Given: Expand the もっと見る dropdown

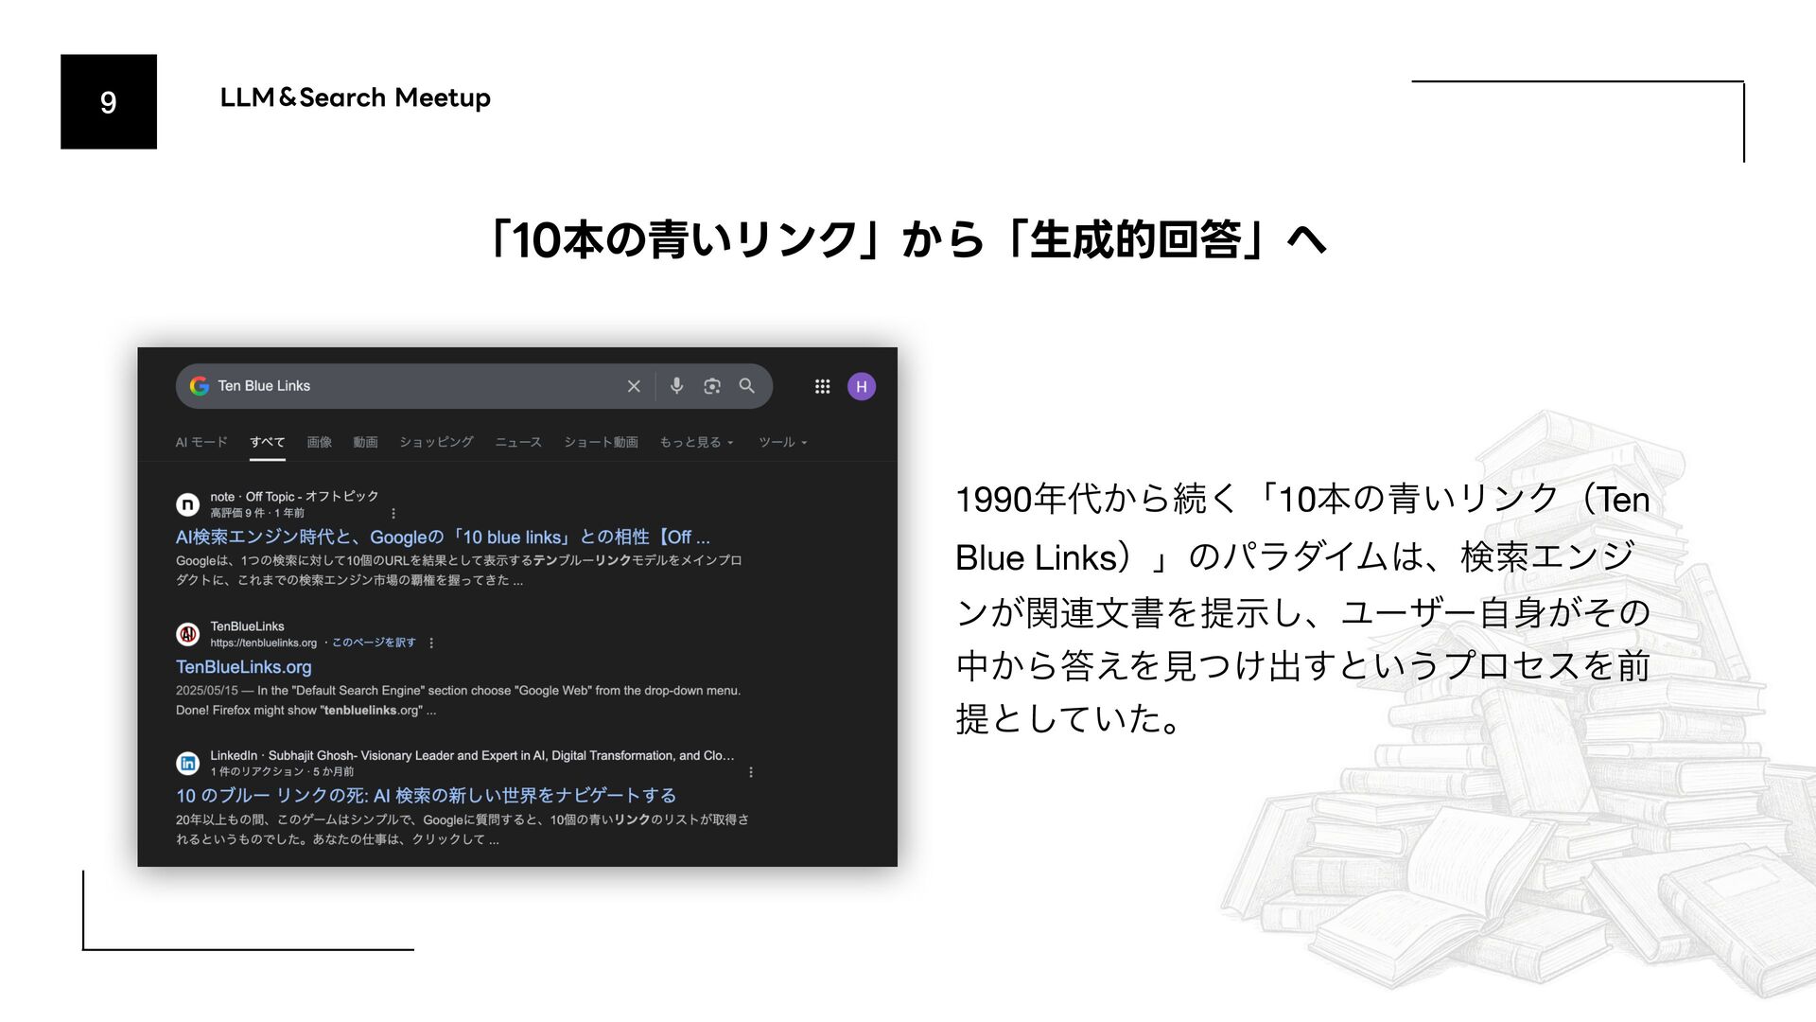Looking at the screenshot, I should click(696, 442).
